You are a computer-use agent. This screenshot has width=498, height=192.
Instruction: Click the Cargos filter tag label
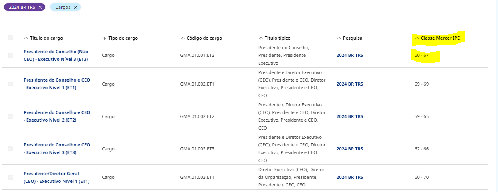63,7
